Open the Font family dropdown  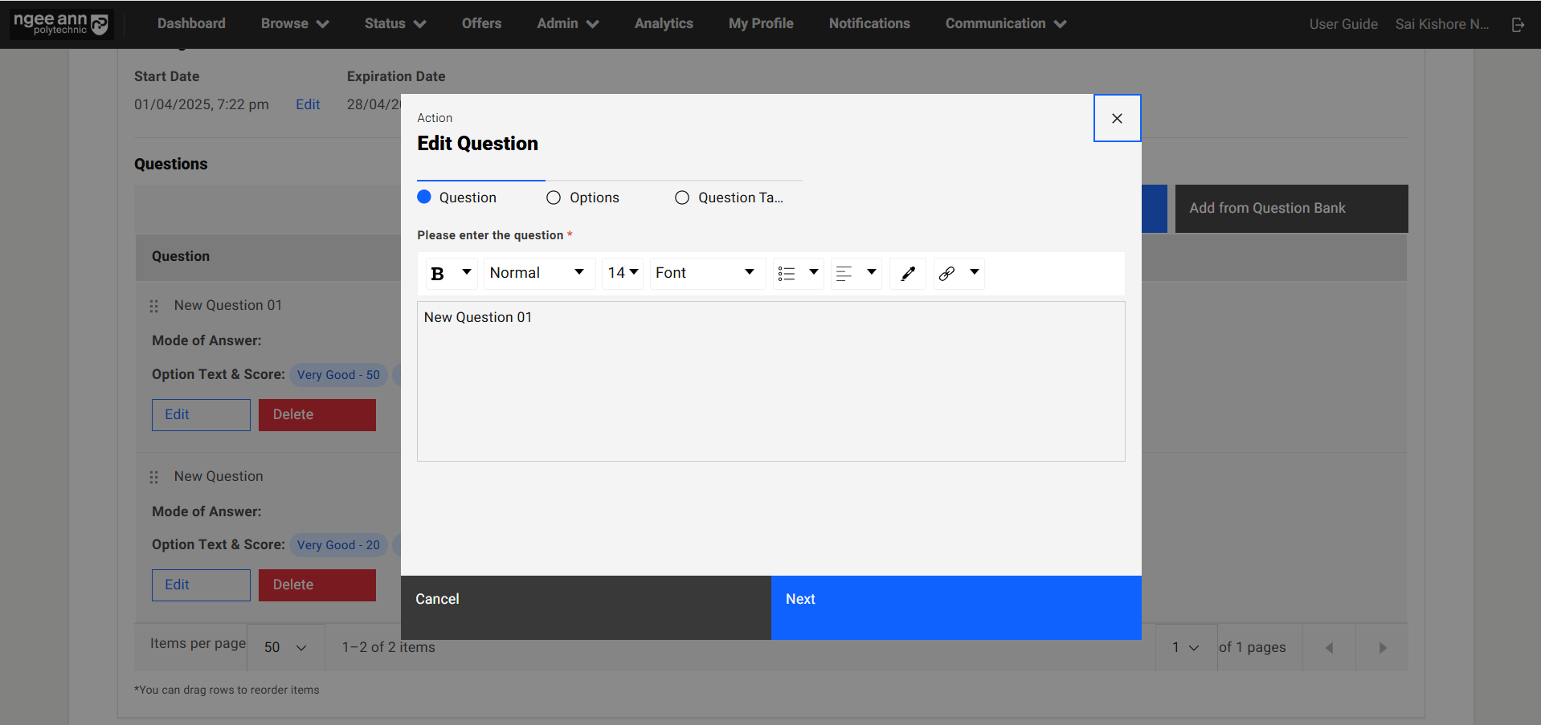[705, 273]
